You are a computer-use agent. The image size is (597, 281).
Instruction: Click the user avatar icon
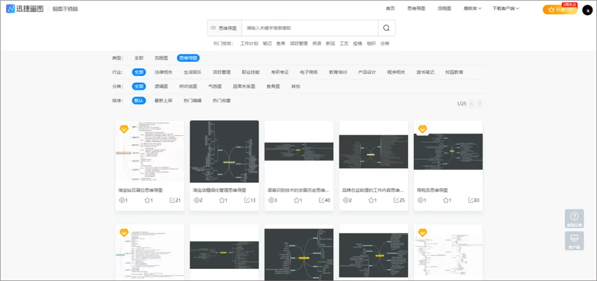pos(588,9)
